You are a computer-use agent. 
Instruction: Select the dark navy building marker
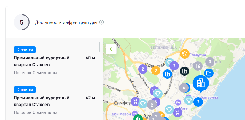pos(184,71)
